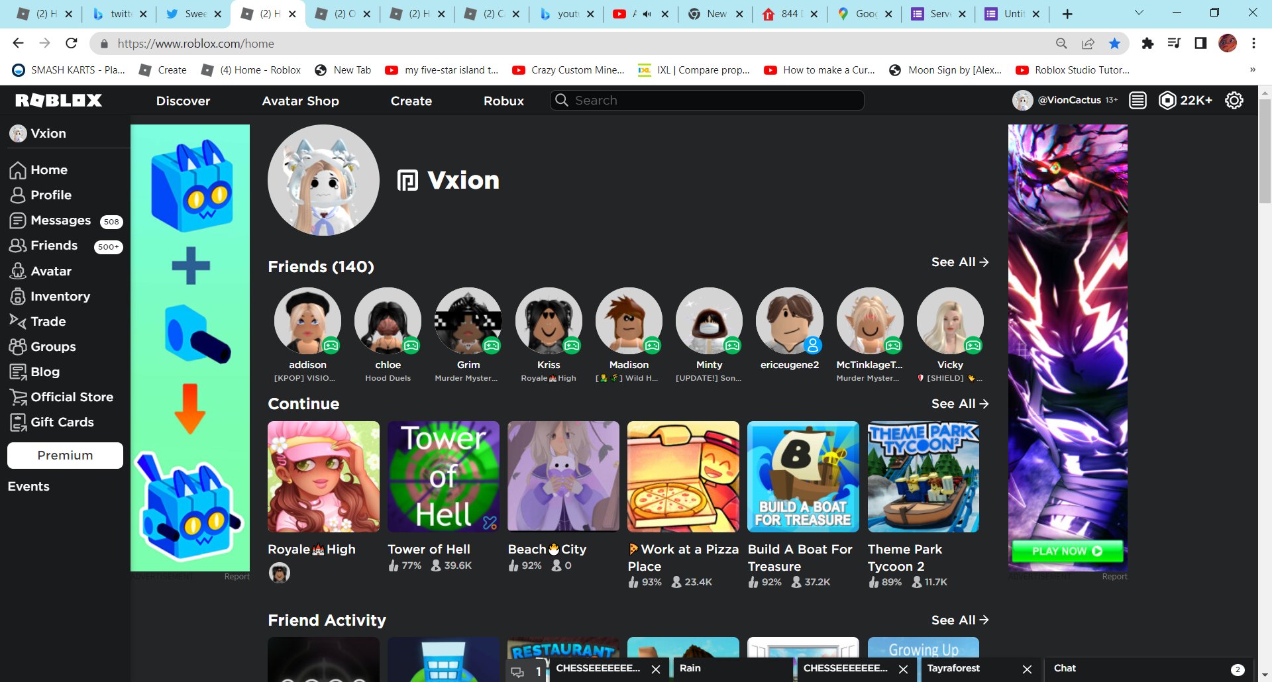Open a new browser tab with plus button
The height and width of the screenshot is (682, 1272).
click(1067, 14)
